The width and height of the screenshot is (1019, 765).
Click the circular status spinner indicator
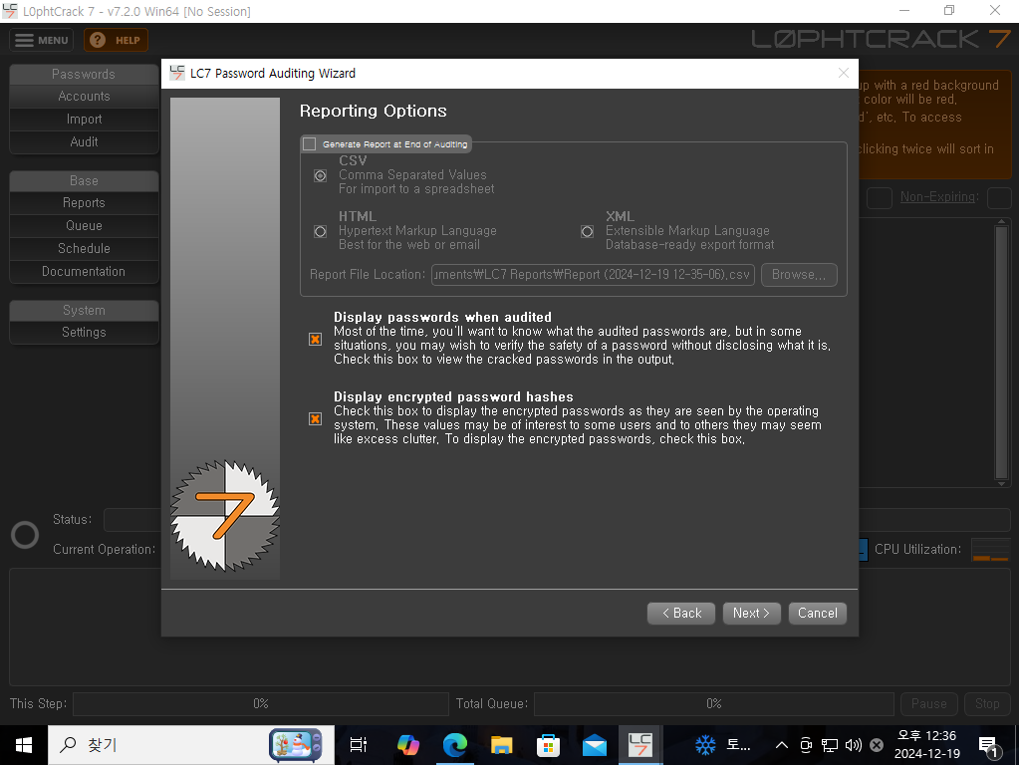coord(25,535)
